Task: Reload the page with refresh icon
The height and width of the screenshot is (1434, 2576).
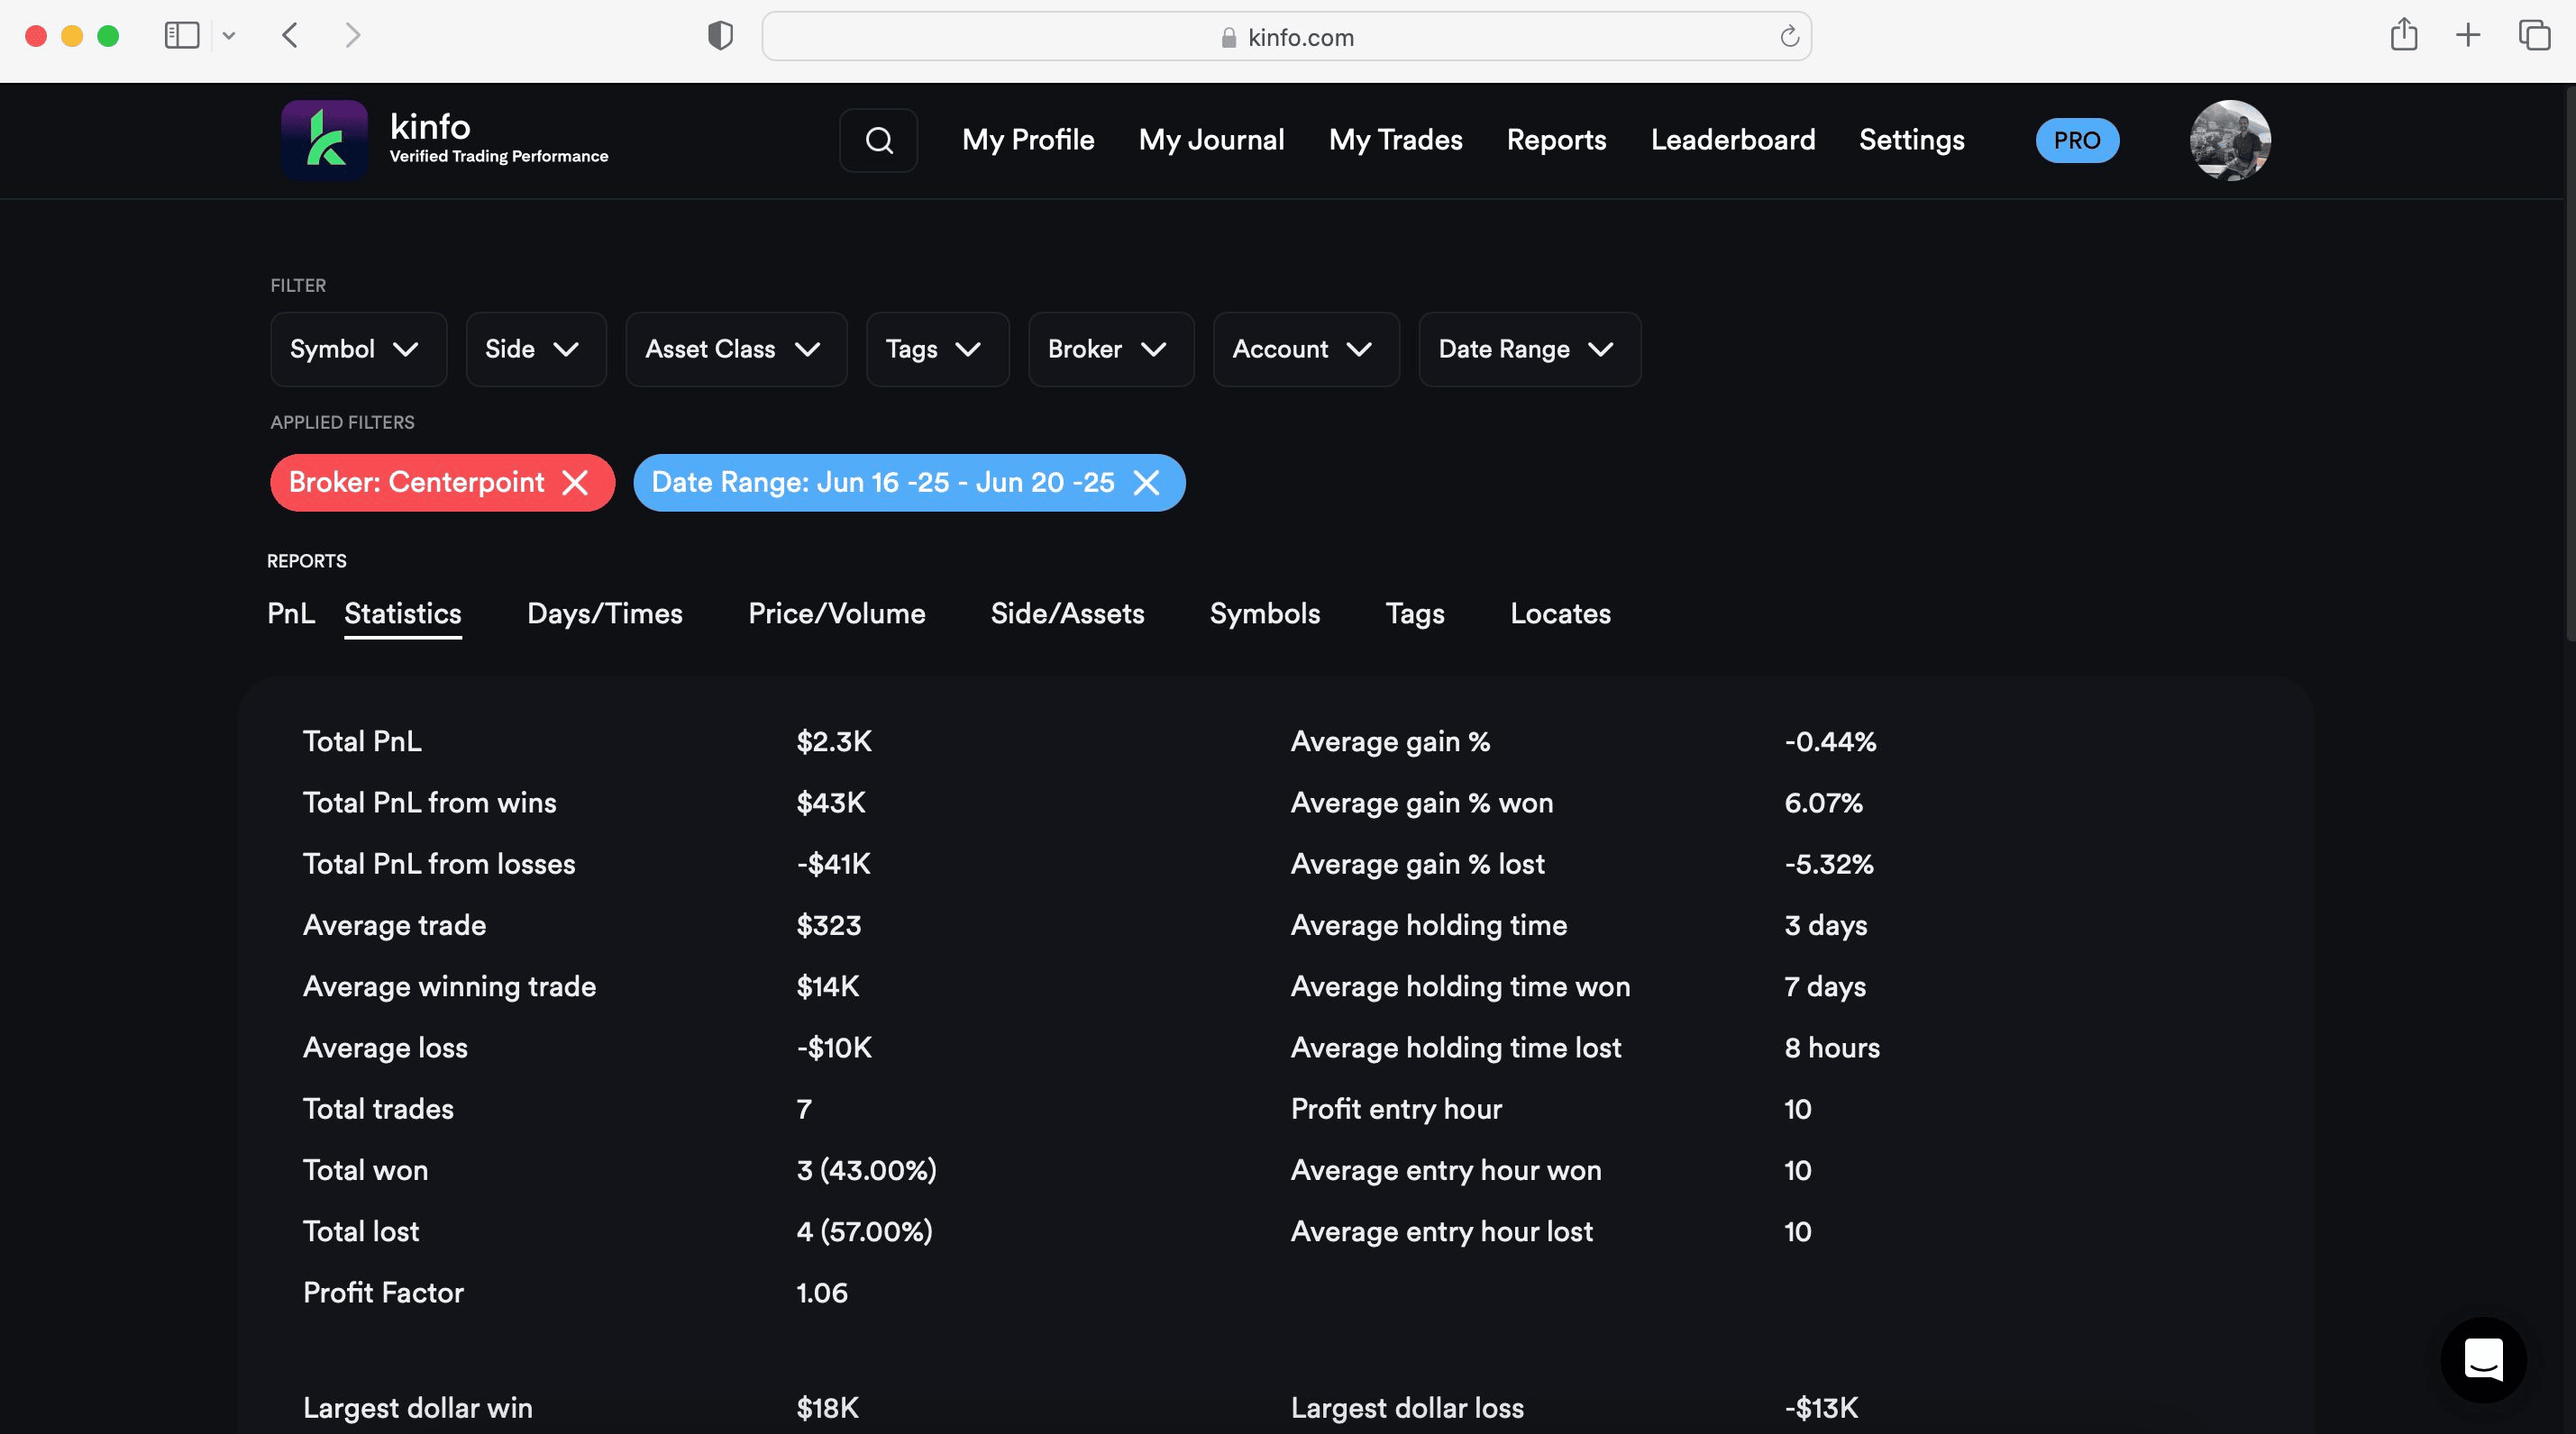Action: 1789,37
